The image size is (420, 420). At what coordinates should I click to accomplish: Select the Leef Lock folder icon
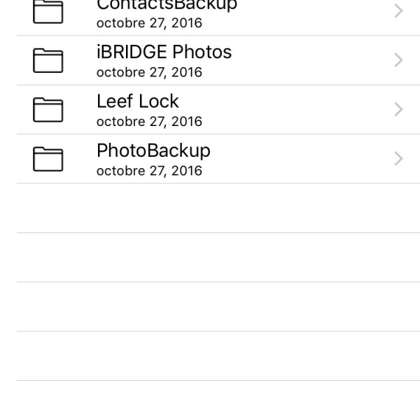pos(48,110)
